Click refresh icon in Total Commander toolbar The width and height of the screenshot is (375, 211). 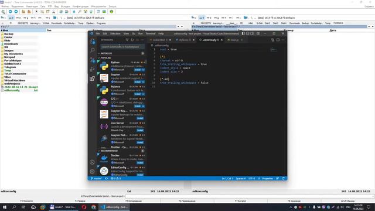point(4,12)
